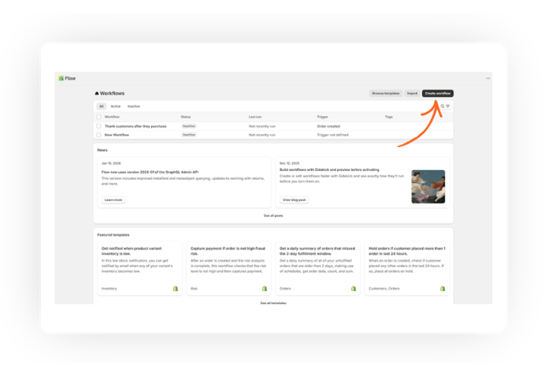Screen dimensions: 547x376
Task: Check the 'New Workflow' row checkbox
Action: coord(99,134)
